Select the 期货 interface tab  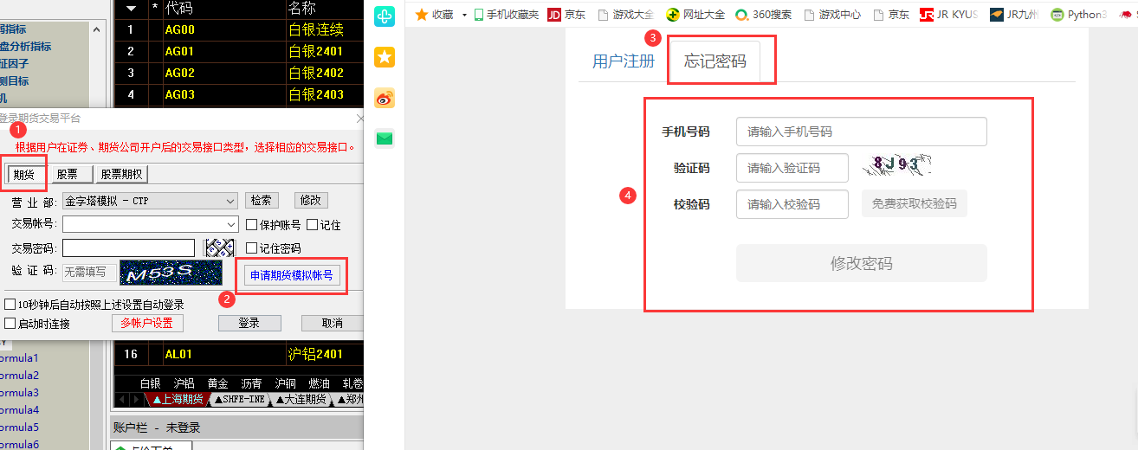tap(23, 175)
